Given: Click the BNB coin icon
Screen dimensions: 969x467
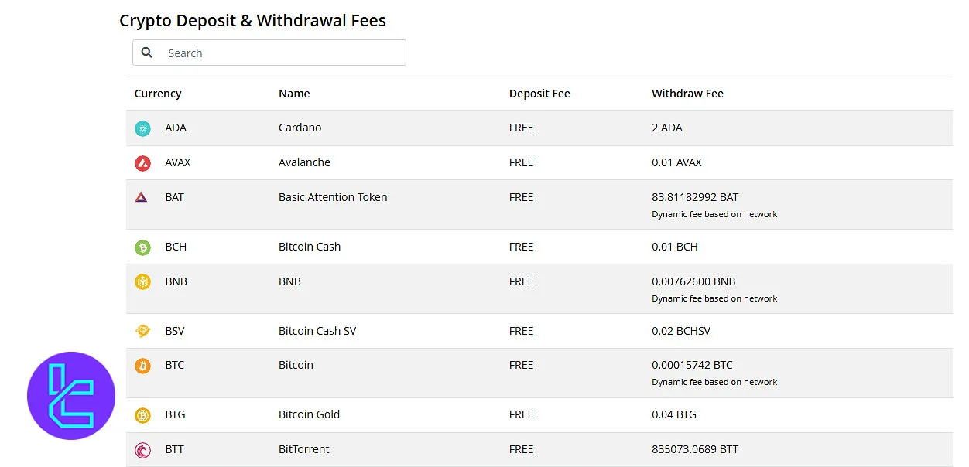Looking at the screenshot, I should [x=142, y=282].
